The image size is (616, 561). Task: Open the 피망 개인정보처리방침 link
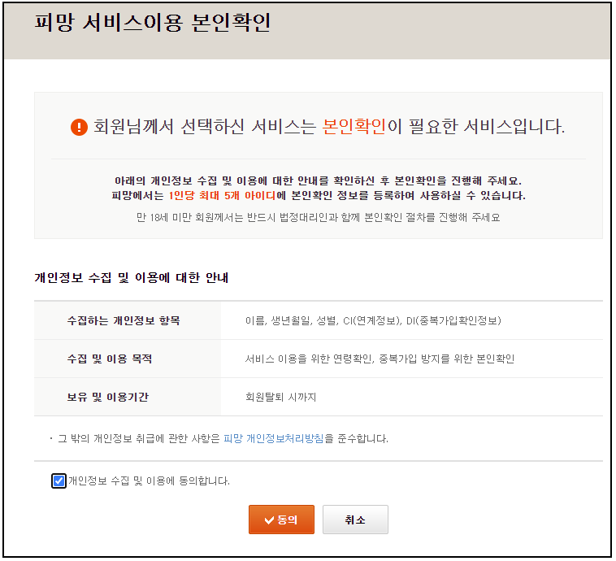click(273, 439)
